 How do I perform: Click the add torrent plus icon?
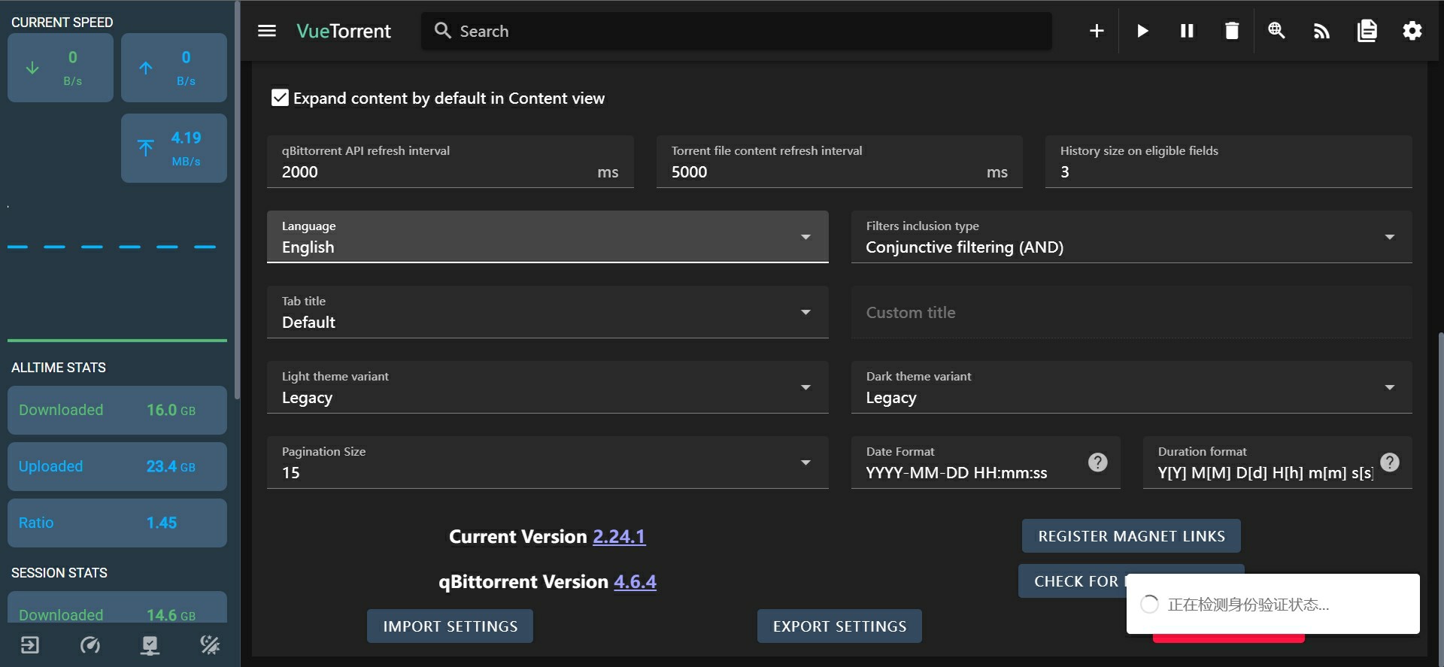click(x=1097, y=31)
